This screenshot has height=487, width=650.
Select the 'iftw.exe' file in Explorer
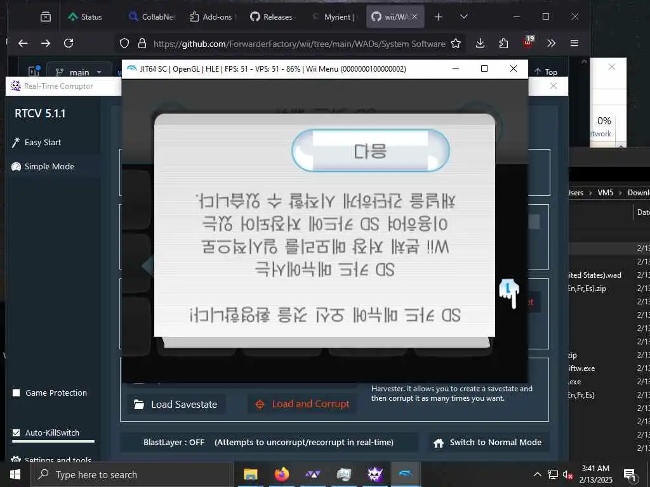(581, 368)
